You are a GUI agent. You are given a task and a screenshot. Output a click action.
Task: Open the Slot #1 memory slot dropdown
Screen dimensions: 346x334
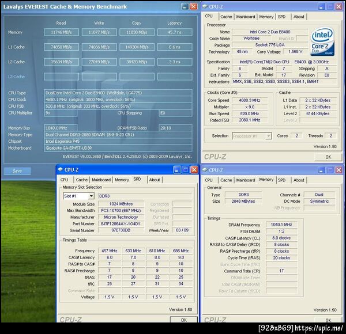pos(91,196)
